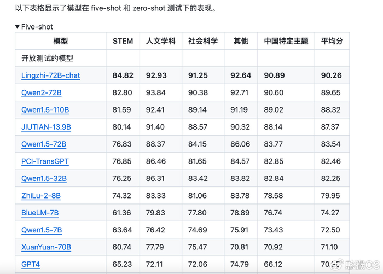Open the Lingzhi-72B-chat model link
This screenshot has width=383, height=274.
50,75
